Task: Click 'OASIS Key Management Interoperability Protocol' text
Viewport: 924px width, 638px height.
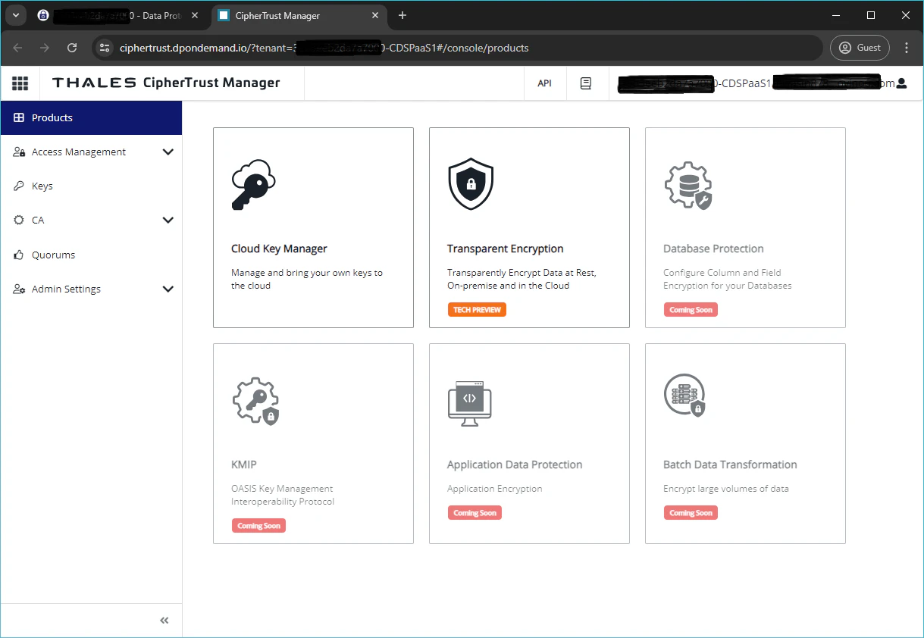Action: click(x=283, y=495)
